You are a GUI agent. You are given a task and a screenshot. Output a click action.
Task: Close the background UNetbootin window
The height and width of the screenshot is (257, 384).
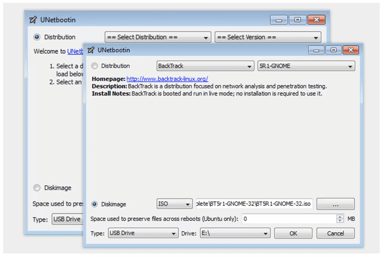(x=316, y=20)
